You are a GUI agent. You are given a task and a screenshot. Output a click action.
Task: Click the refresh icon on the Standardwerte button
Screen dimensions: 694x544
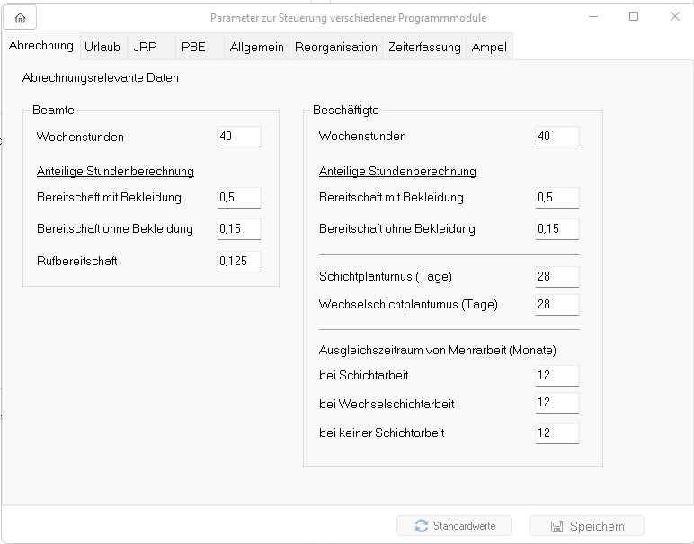pos(422,526)
